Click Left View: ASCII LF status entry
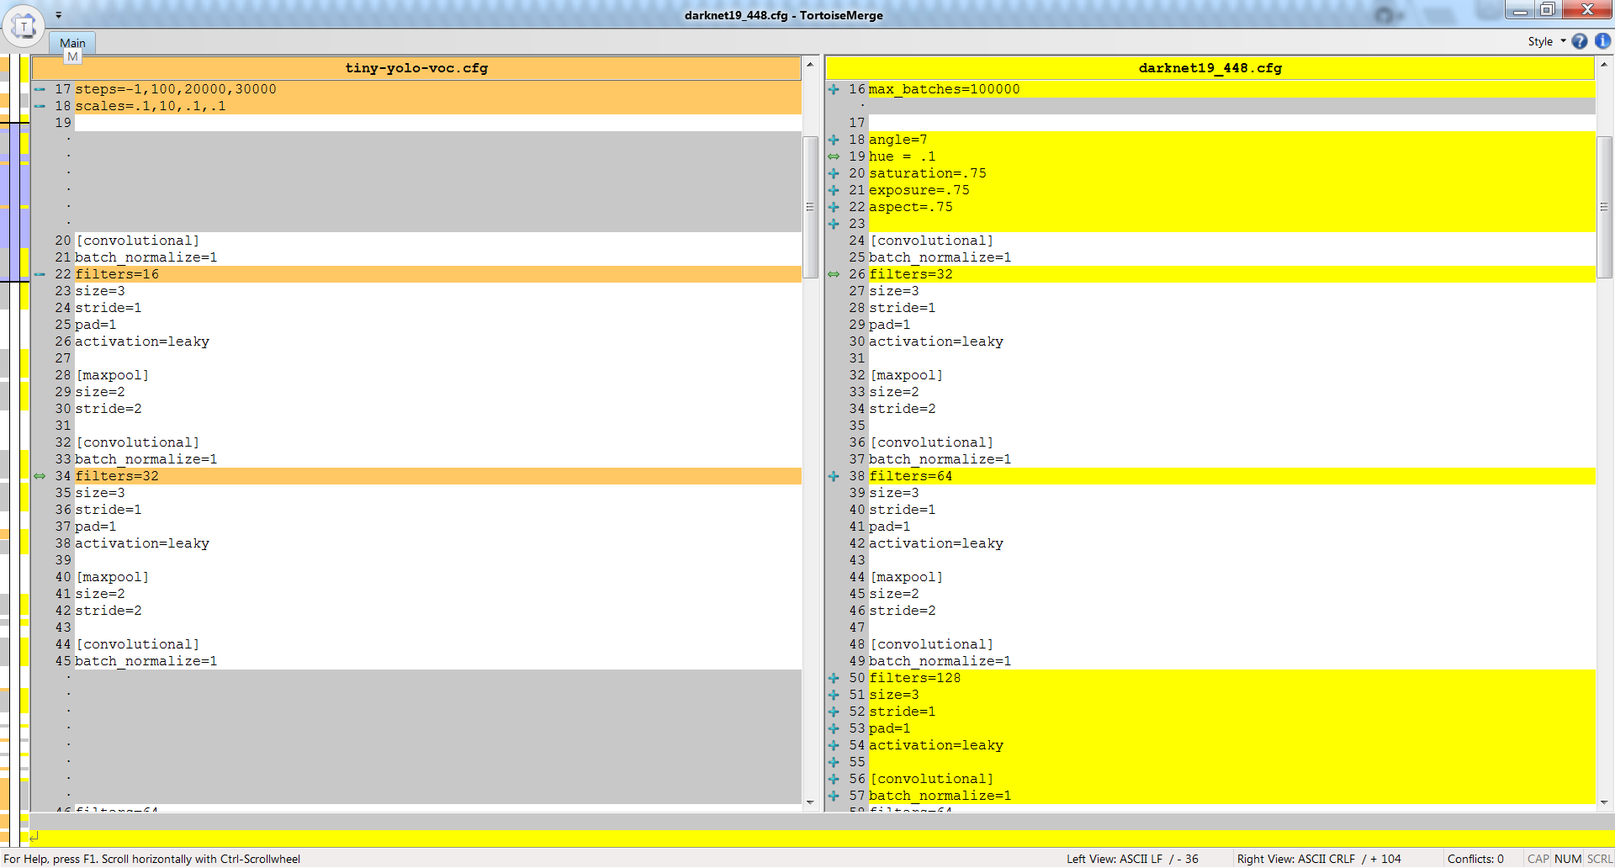1615x868 pixels. tap(1132, 859)
